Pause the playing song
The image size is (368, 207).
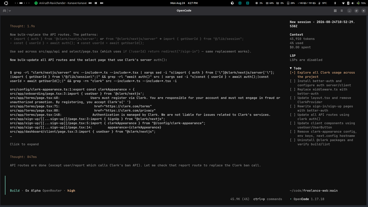pos(96,3)
